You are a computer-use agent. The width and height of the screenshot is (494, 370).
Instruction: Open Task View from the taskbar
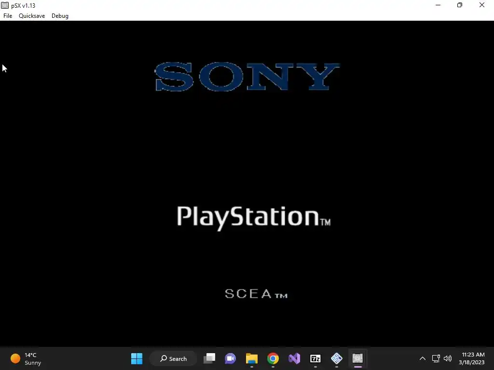pos(209,358)
